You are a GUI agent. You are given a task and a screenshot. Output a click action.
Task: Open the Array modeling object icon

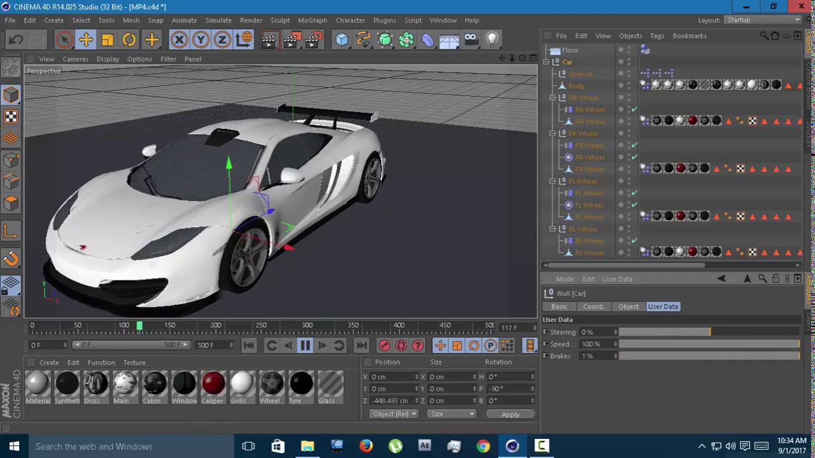[x=406, y=40]
